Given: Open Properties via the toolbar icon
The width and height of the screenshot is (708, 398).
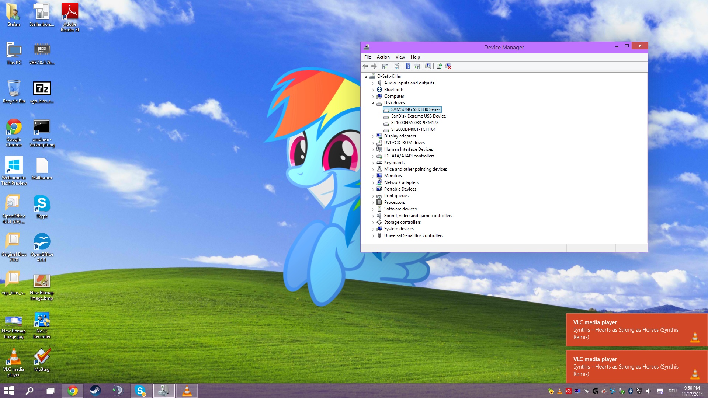Looking at the screenshot, I should tap(396, 66).
